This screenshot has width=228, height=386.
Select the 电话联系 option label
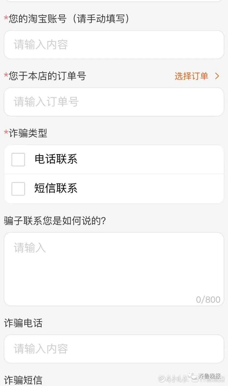56,159
